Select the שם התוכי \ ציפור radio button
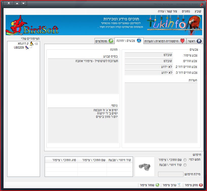 185,160
